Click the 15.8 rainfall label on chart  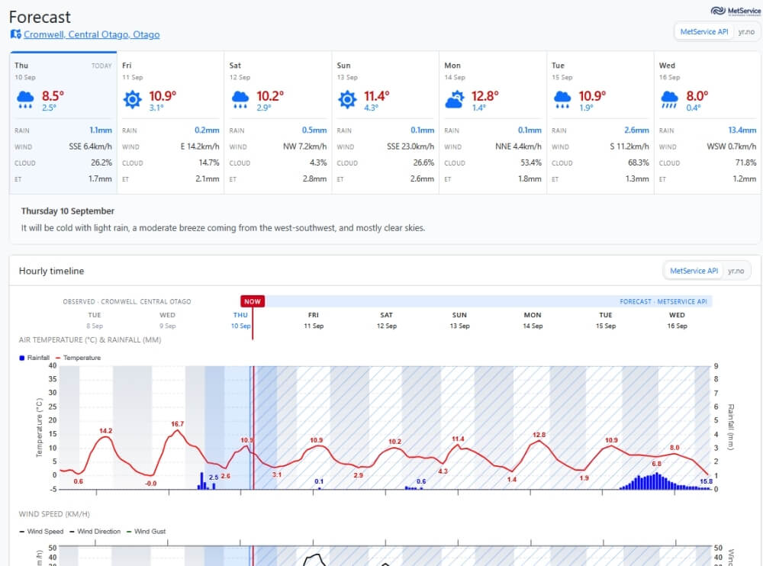pyautogui.click(x=706, y=481)
